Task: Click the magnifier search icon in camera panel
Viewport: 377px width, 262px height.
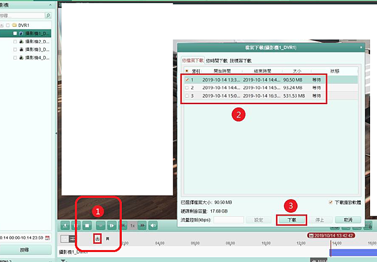Action: tap(48, 16)
